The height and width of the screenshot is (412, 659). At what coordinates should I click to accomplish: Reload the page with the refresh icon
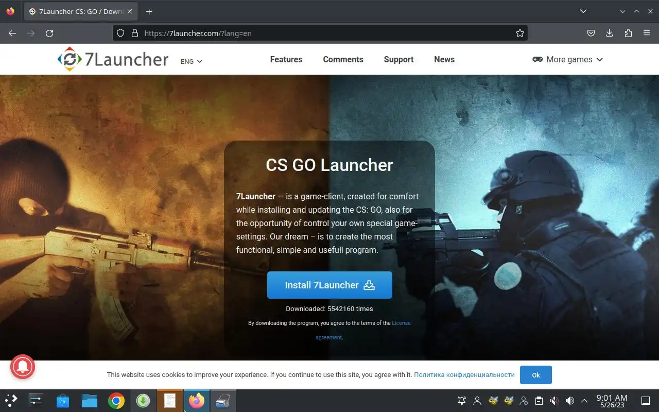(49, 33)
